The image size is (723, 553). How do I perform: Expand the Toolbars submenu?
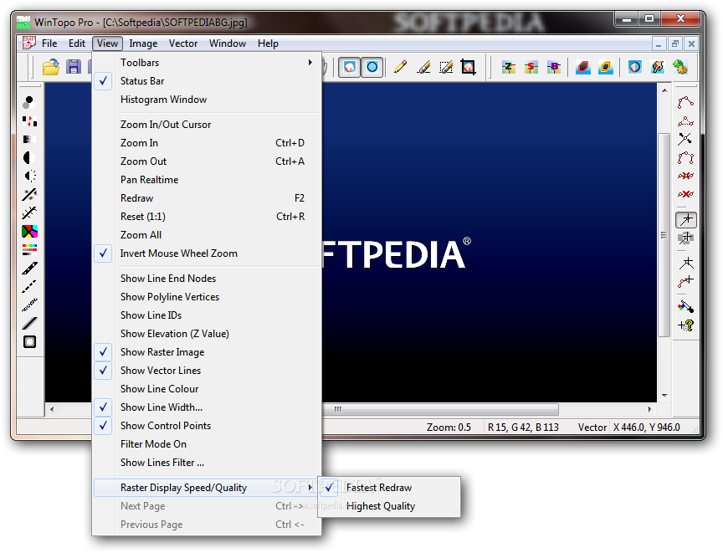(x=207, y=63)
